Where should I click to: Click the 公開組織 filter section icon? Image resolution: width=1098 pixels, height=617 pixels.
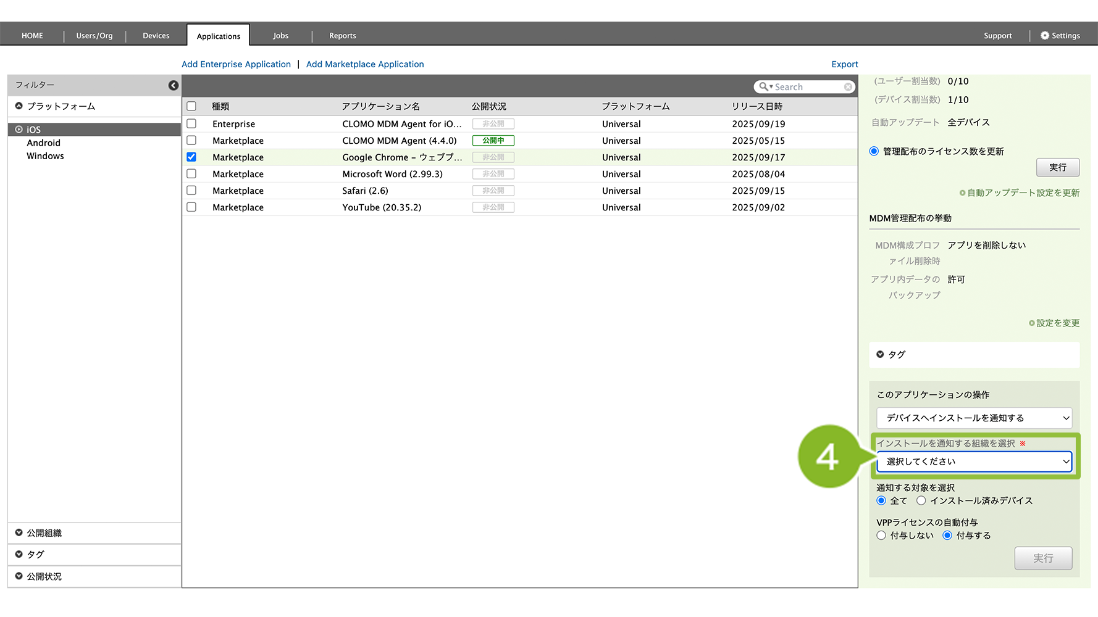click(x=19, y=532)
